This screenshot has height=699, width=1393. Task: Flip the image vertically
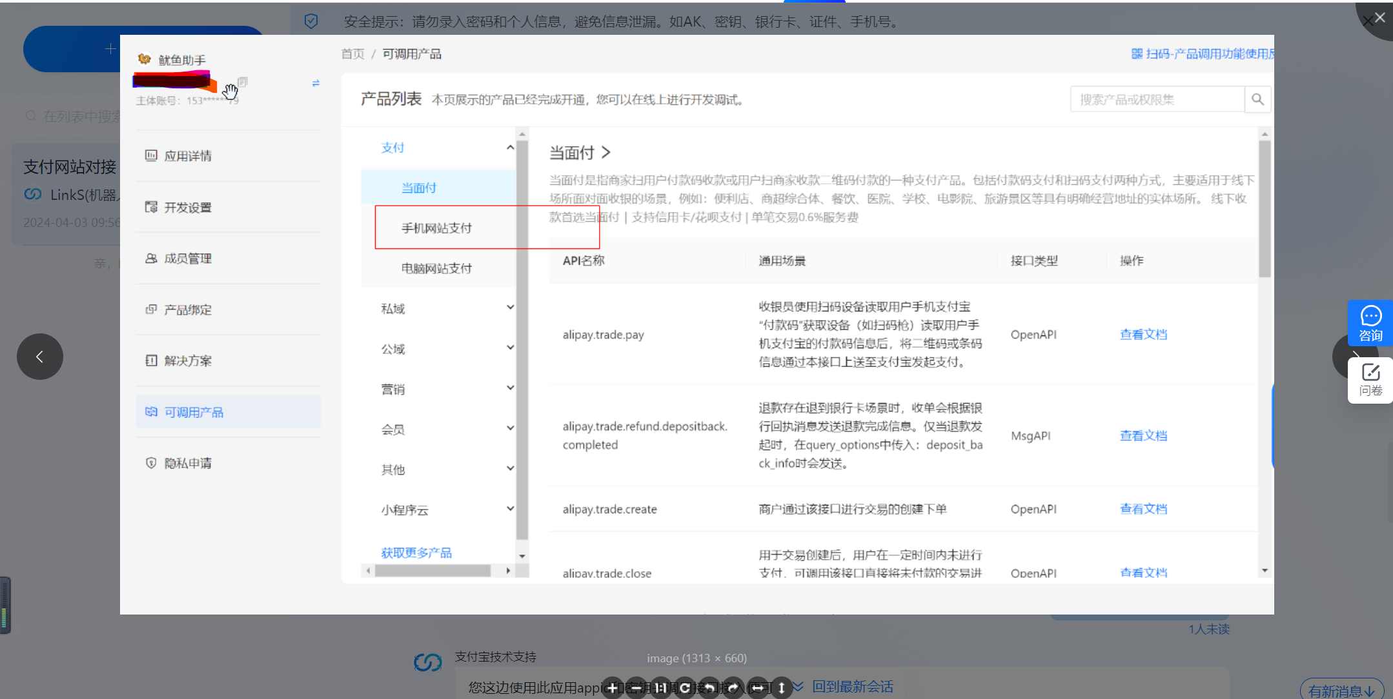pyautogui.click(x=782, y=688)
